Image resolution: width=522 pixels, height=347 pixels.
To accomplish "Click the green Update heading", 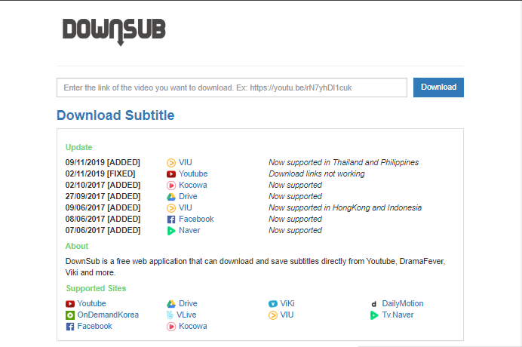I will tap(79, 147).
